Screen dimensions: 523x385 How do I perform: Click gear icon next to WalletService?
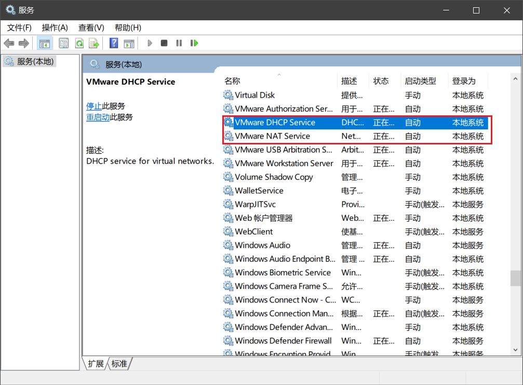pyautogui.click(x=228, y=191)
